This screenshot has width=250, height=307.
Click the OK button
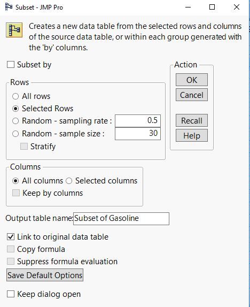pyautogui.click(x=192, y=80)
